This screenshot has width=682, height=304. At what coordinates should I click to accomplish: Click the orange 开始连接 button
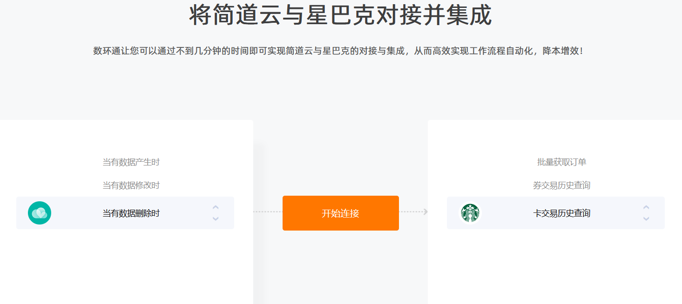tap(341, 213)
